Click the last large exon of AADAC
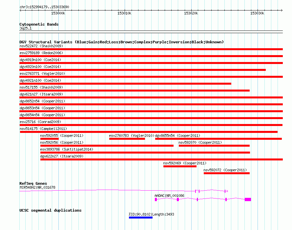 (x=248, y=199)
